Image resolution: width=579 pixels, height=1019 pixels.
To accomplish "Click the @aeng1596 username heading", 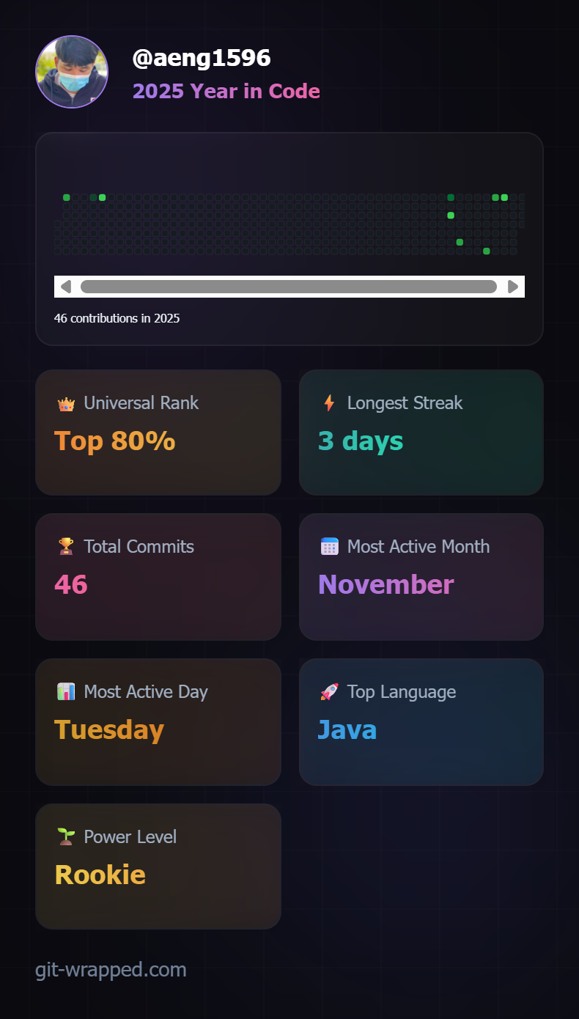I will click(202, 58).
